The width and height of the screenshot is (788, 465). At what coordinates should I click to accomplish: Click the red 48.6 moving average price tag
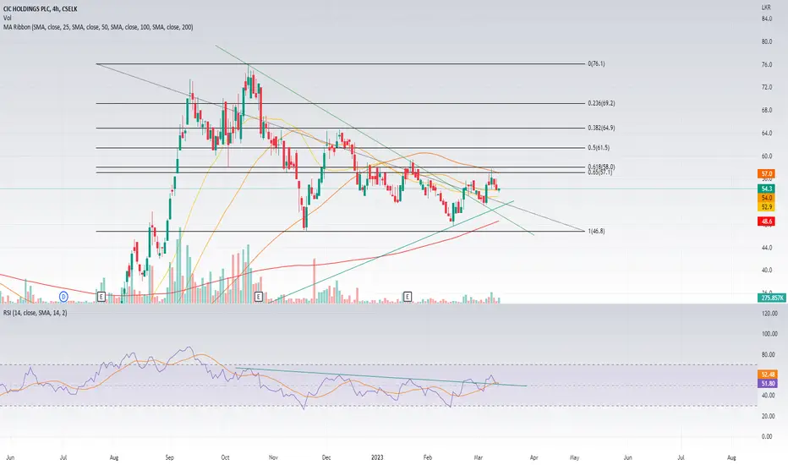tap(766, 222)
